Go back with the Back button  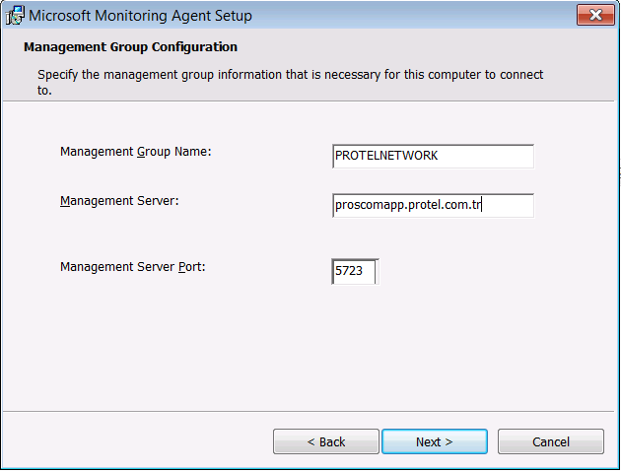point(325,441)
